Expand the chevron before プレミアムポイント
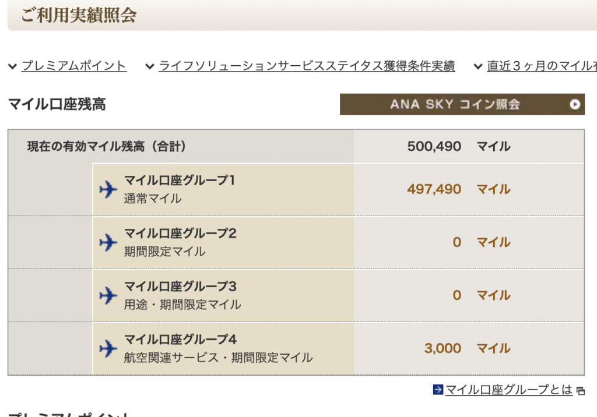 pos(13,66)
